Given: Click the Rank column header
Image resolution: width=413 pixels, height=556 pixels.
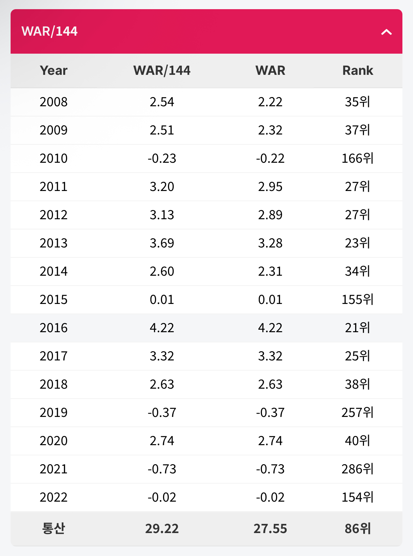Looking at the screenshot, I should (357, 71).
